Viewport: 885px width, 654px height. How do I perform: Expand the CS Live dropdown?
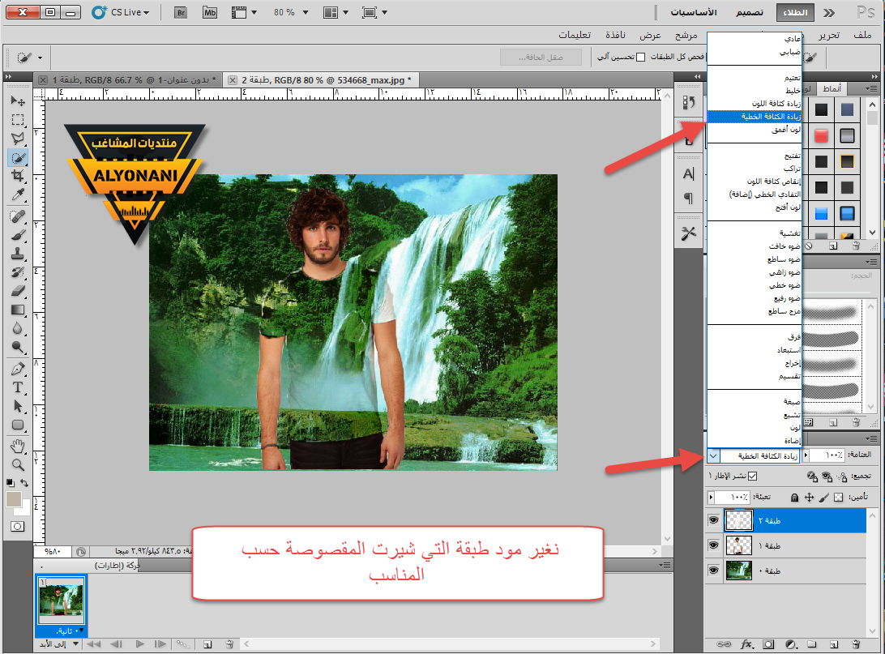[x=146, y=12]
